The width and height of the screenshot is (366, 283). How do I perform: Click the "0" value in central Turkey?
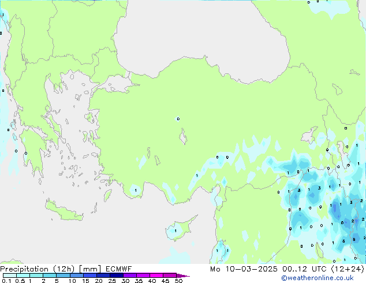pyautogui.click(x=178, y=119)
